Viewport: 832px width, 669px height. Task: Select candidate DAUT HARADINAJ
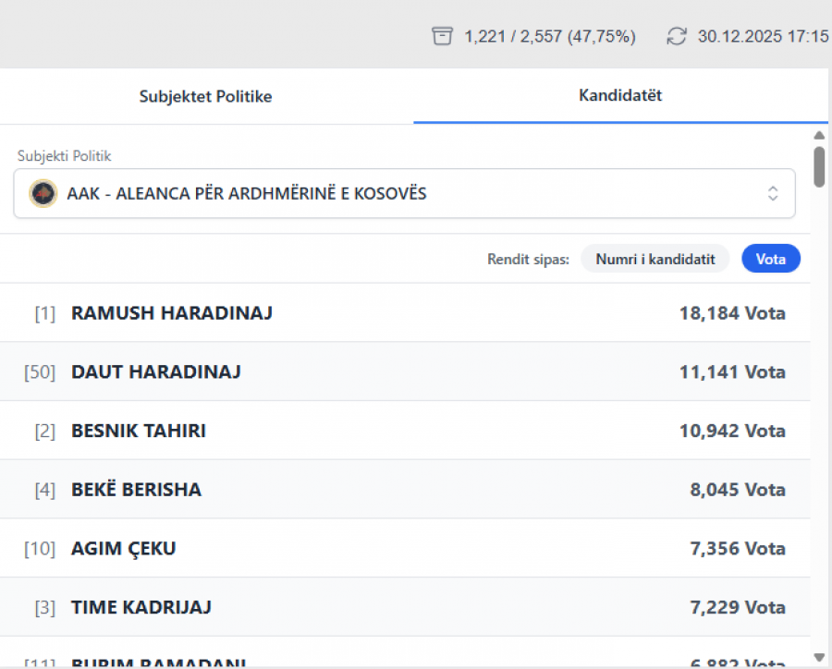coord(156,371)
